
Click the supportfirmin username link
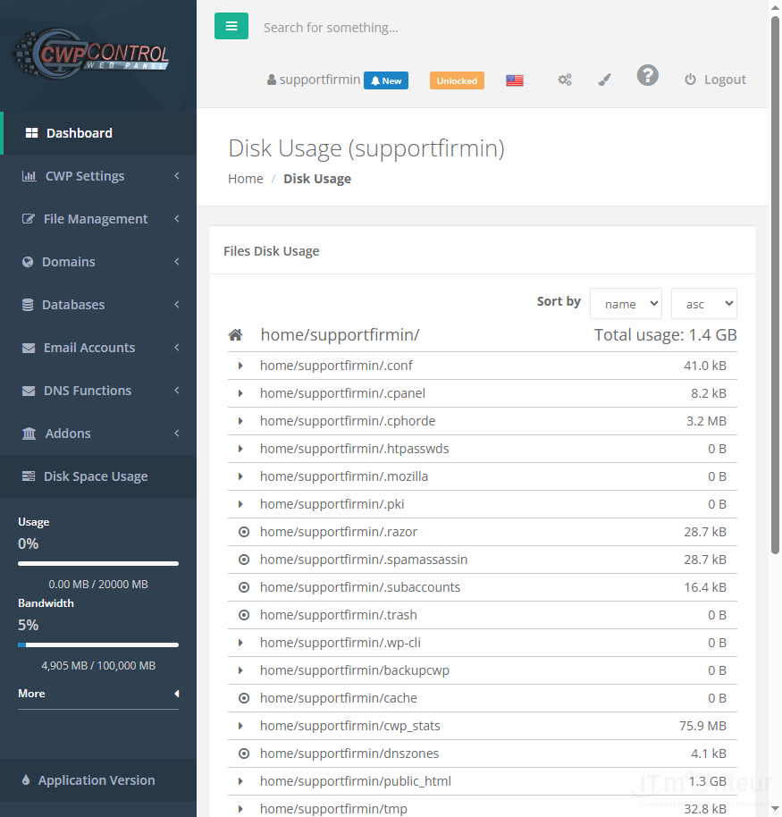pyautogui.click(x=319, y=80)
